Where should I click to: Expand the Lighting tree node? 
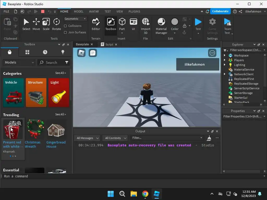pyautogui.click(x=224, y=65)
